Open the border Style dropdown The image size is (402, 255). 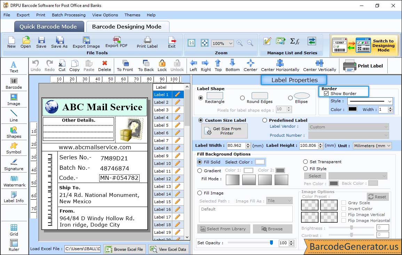tap(370, 102)
